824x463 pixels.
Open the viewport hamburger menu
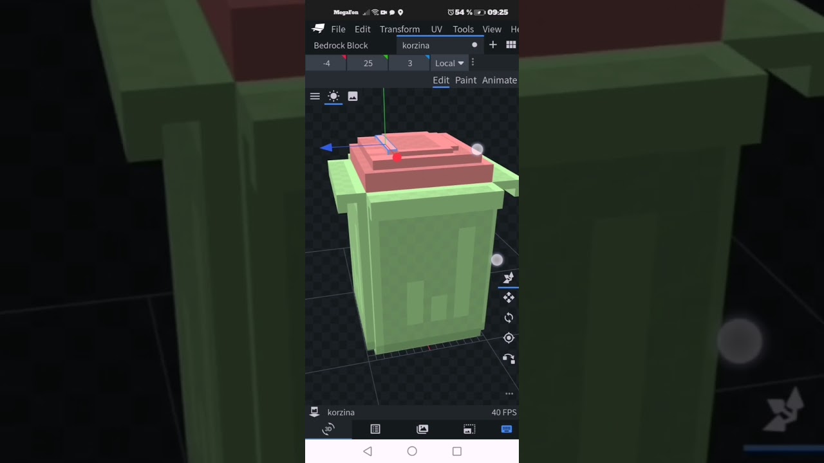(x=315, y=96)
